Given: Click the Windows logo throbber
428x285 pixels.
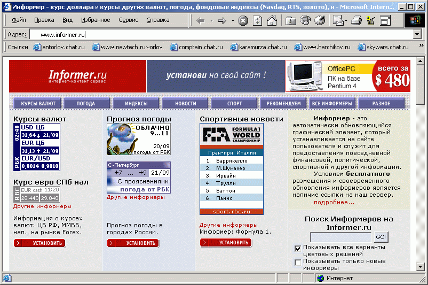Looking at the screenshot, I should (x=414, y=20).
